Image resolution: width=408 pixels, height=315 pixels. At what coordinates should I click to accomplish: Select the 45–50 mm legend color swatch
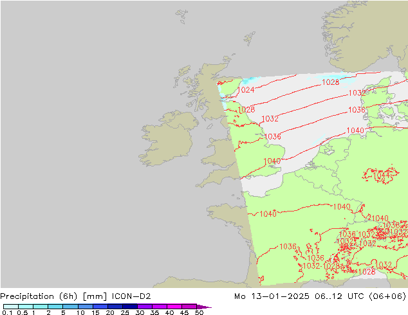tap(189, 307)
